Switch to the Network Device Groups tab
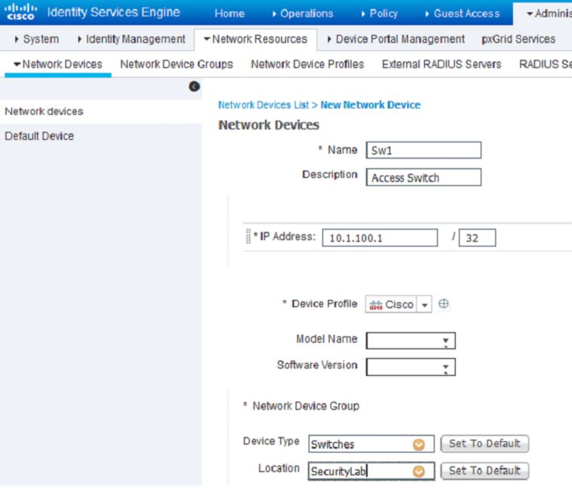 click(177, 64)
